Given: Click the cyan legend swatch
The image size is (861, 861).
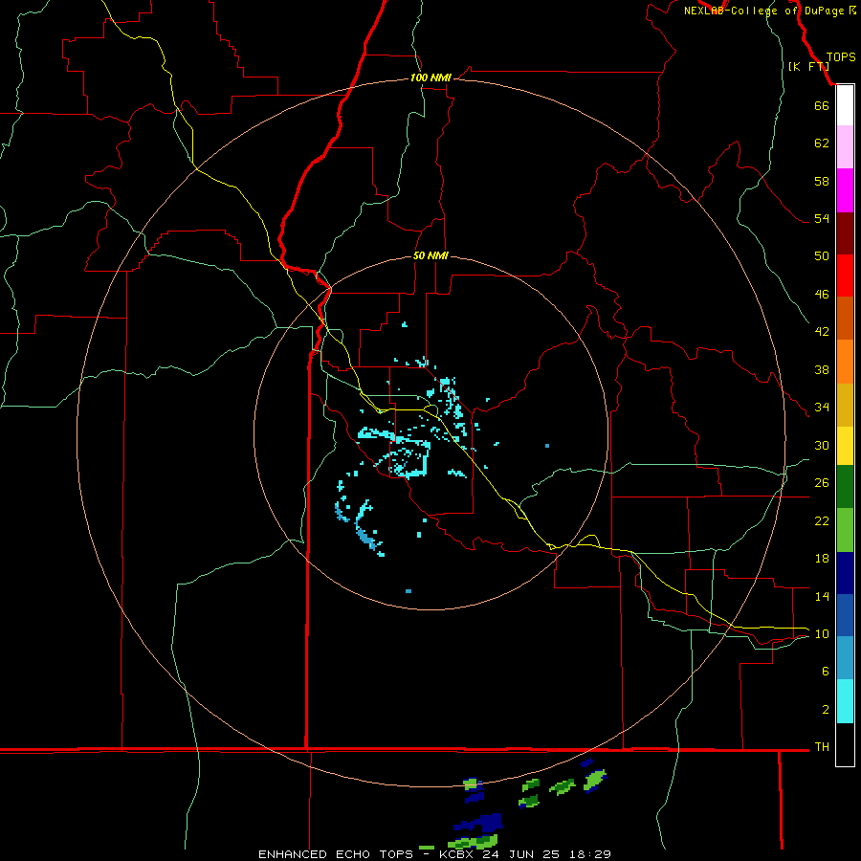Looking at the screenshot, I should click(x=845, y=701).
